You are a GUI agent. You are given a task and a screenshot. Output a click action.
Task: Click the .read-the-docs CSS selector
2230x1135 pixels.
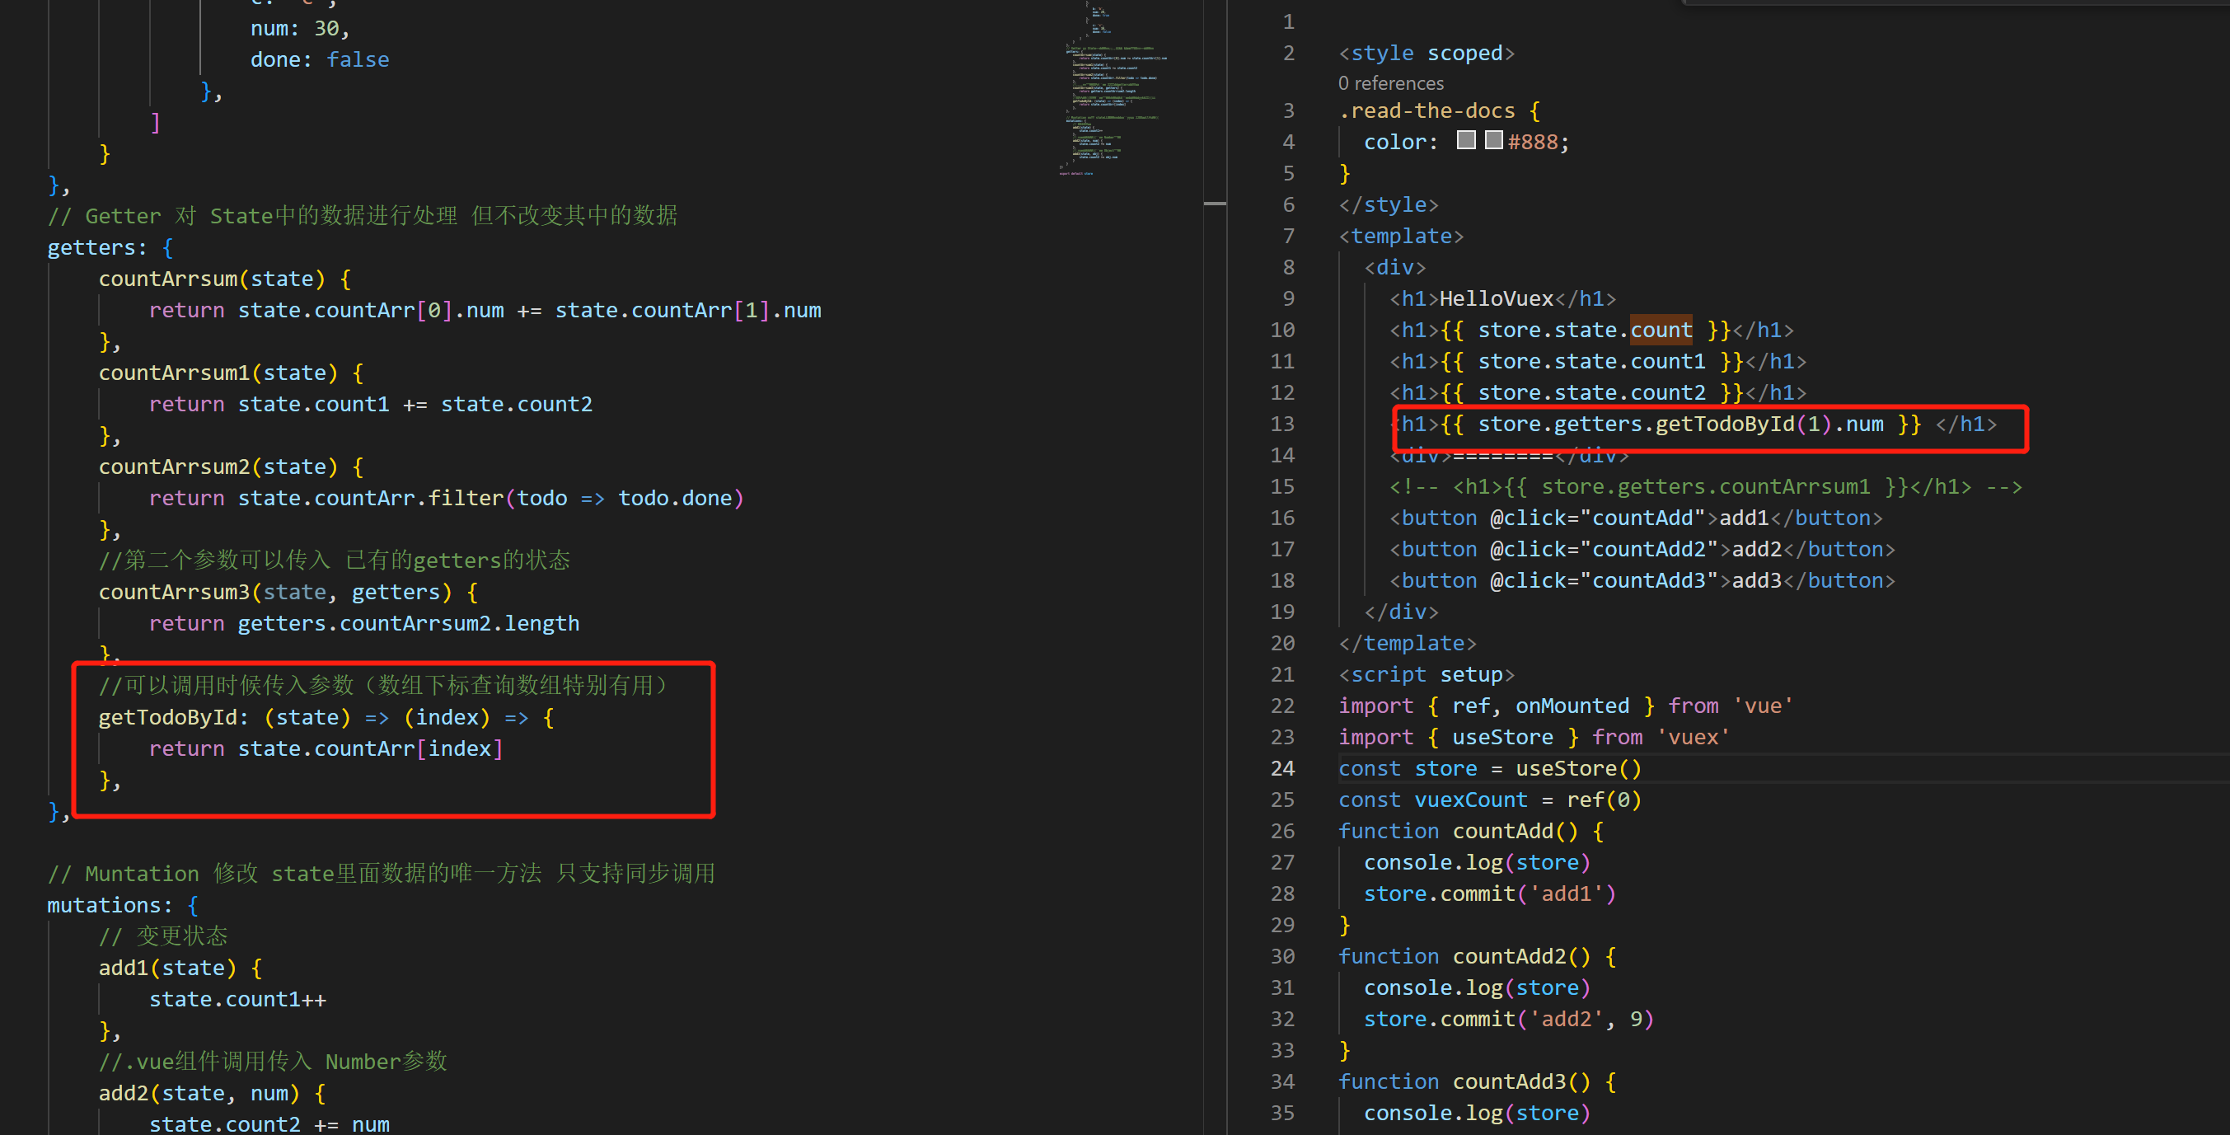click(1427, 110)
